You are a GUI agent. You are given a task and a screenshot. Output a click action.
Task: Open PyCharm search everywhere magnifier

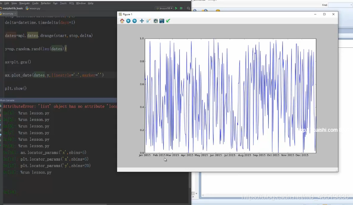pos(188,8)
